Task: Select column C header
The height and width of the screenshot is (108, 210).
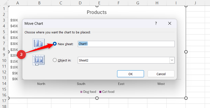Action: pyautogui.click(x=61, y=3)
